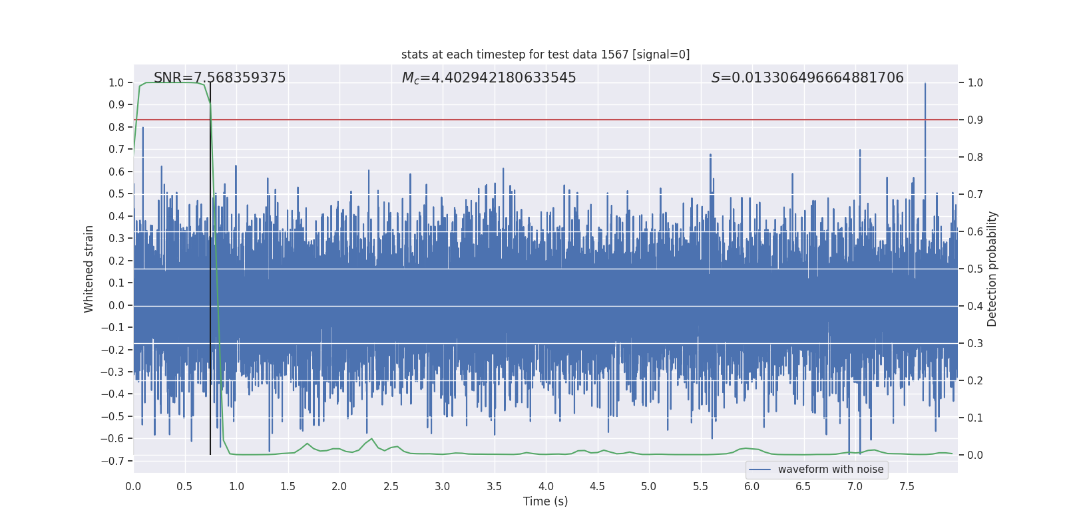The height and width of the screenshot is (532, 1065).
Task: Click the 'Detection probability' right axis label
Action: point(992,269)
